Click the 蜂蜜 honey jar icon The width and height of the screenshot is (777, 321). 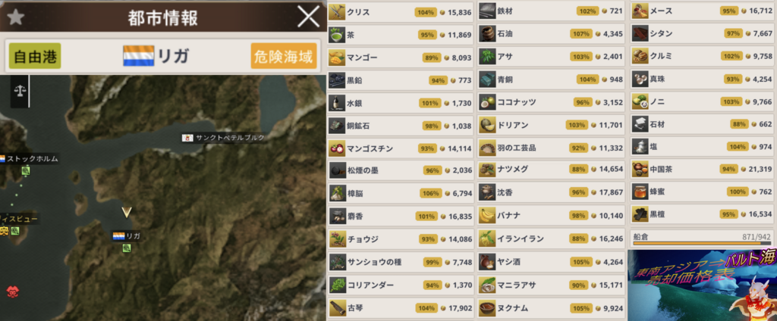640,192
